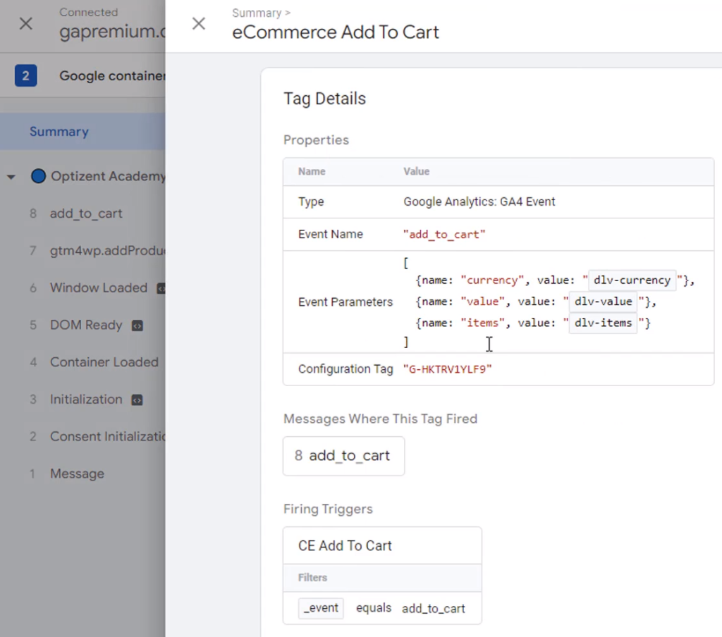
Task: Select the Container Loaded event
Action: click(x=104, y=362)
